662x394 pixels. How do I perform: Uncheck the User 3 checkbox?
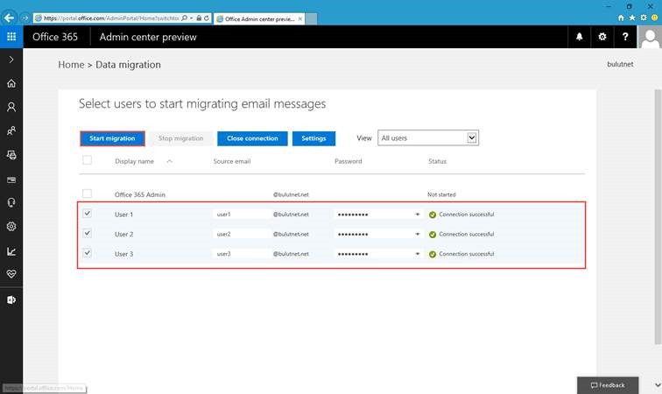pyautogui.click(x=87, y=253)
